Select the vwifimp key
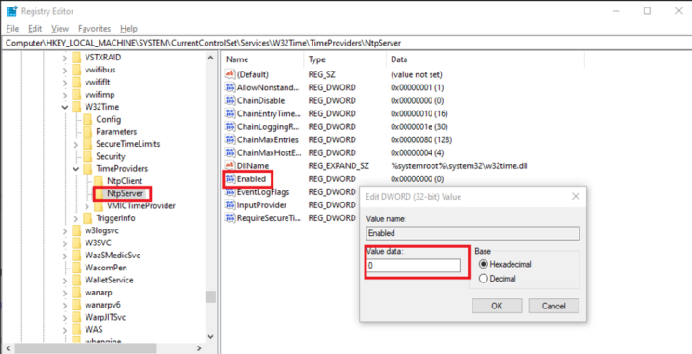 pyautogui.click(x=100, y=95)
